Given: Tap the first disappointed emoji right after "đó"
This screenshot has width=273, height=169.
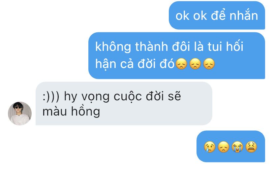Looking at the screenshot, I should pyautogui.click(x=181, y=64).
